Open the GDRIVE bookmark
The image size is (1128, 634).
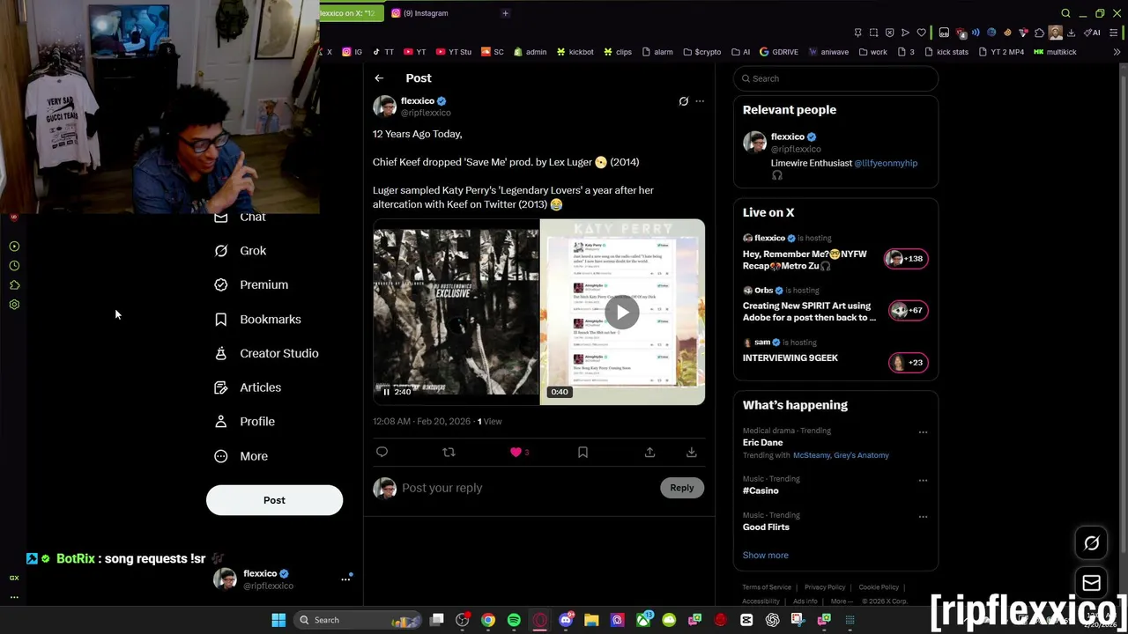coord(778,52)
